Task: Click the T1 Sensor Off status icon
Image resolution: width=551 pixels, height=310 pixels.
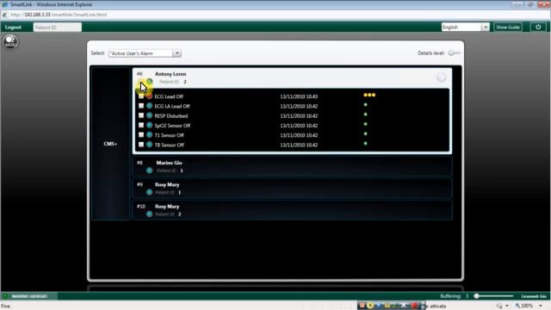Action: click(149, 135)
